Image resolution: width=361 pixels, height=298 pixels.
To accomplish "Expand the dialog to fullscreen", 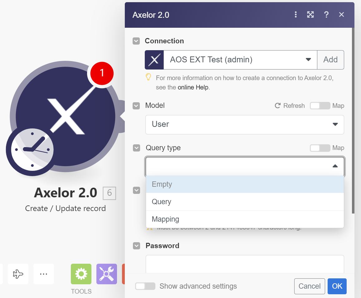I will click(310, 15).
